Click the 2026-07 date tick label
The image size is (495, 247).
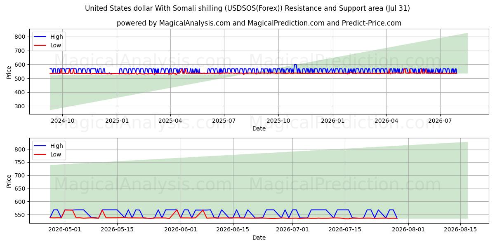click(x=440, y=121)
